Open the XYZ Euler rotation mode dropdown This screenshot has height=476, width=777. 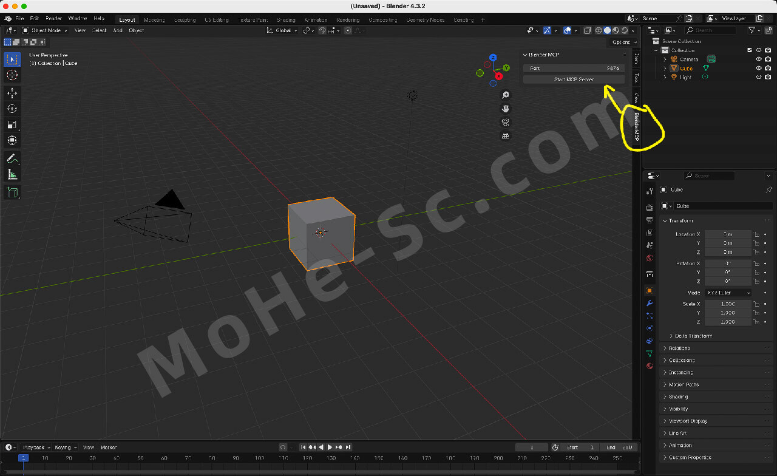(x=728, y=293)
